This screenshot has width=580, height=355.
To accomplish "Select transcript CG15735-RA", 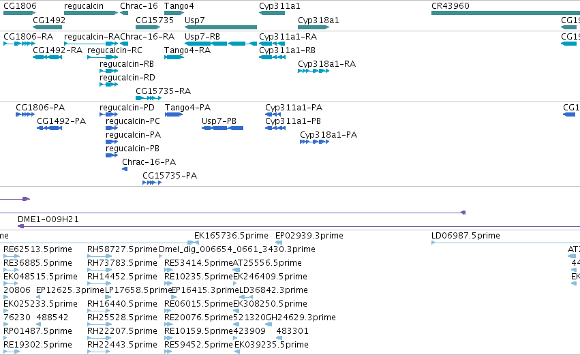I will tap(163, 91).
